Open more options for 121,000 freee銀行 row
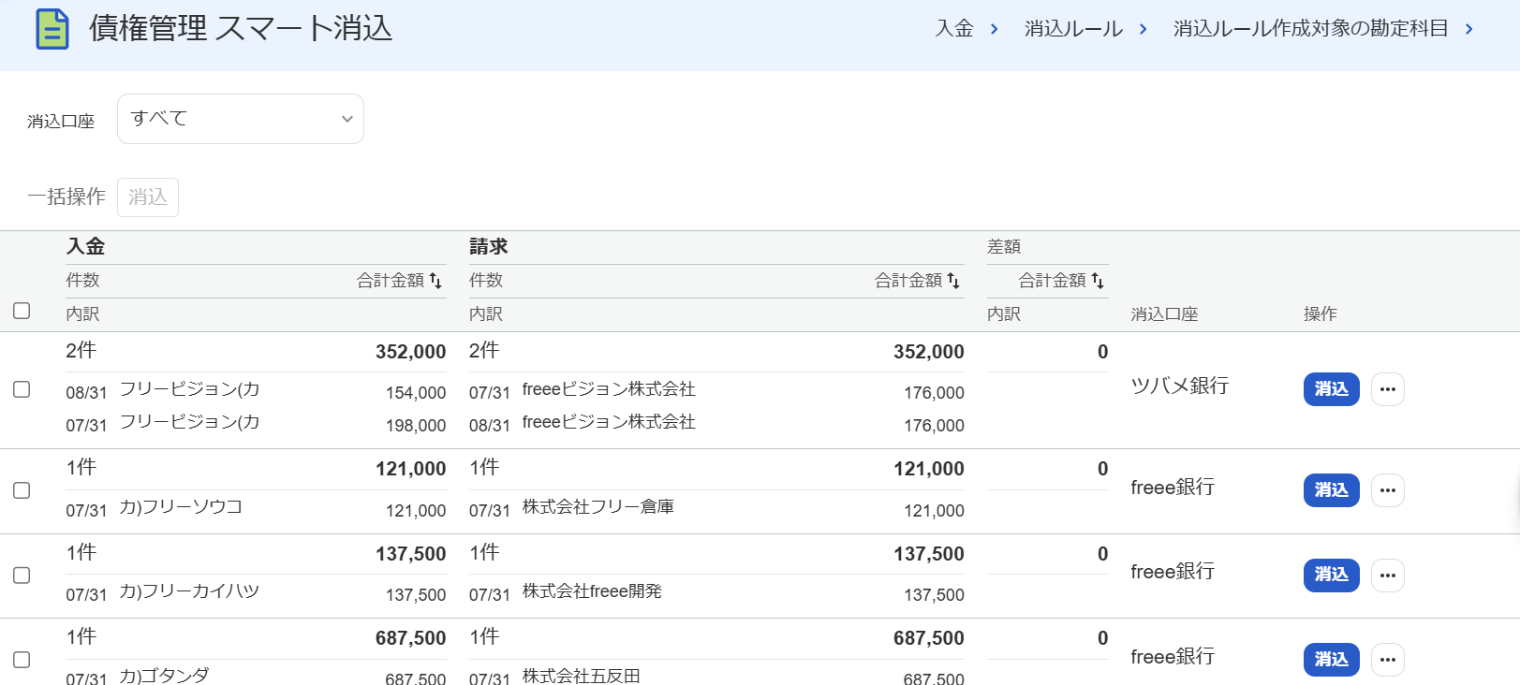Viewport: 1520px width, 685px height. (x=1388, y=490)
